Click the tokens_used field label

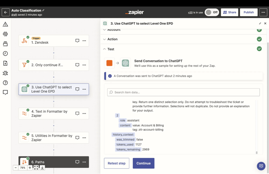coord(125,144)
